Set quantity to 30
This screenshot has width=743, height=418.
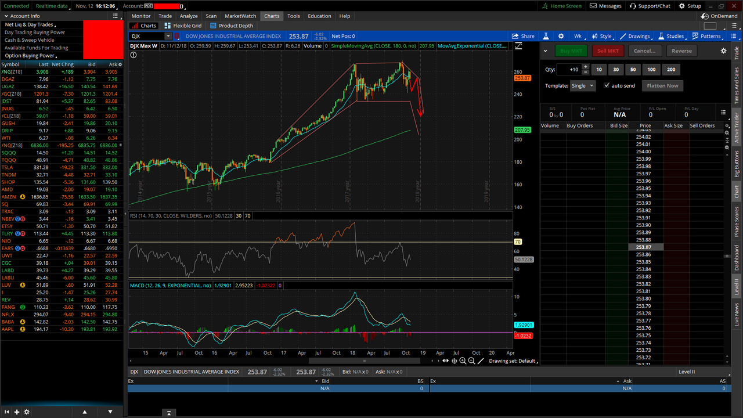616,69
